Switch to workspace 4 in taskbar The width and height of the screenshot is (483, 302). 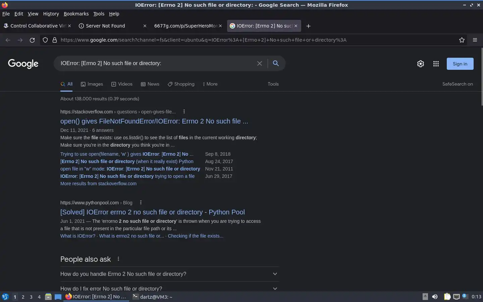39,297
